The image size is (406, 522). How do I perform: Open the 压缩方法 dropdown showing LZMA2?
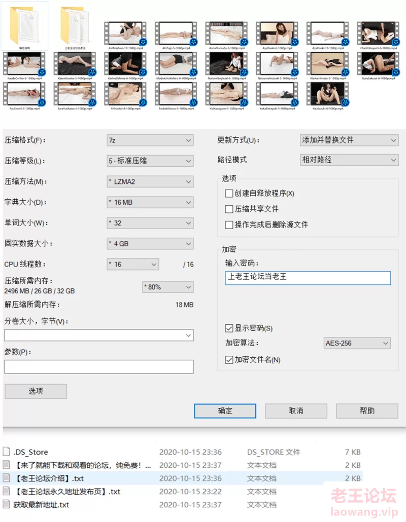click(150, 182)
